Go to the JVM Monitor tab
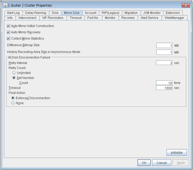 [x=152, y=13]
